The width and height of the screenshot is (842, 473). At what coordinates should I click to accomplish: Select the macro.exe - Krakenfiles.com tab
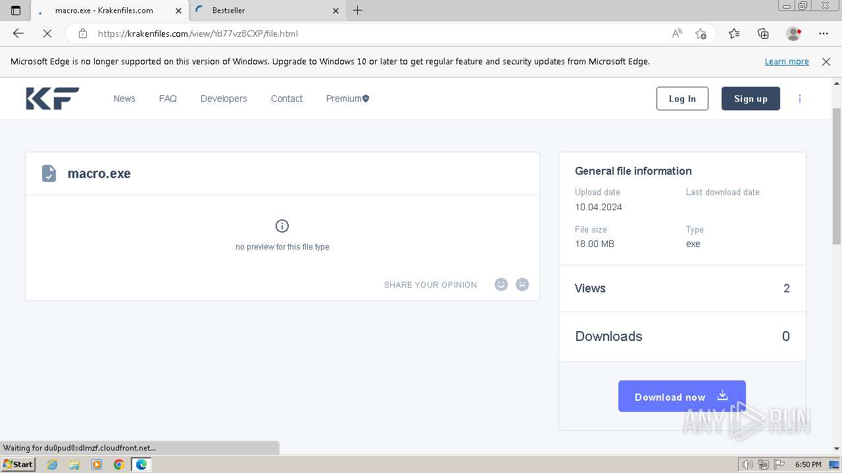(109, 11)
